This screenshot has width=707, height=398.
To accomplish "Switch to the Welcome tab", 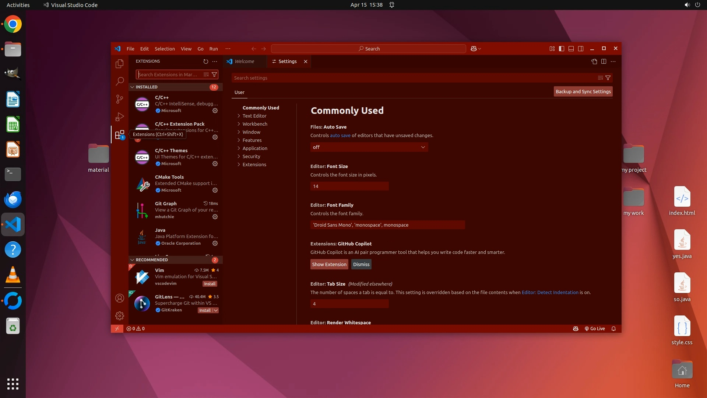I will [244, 62].
